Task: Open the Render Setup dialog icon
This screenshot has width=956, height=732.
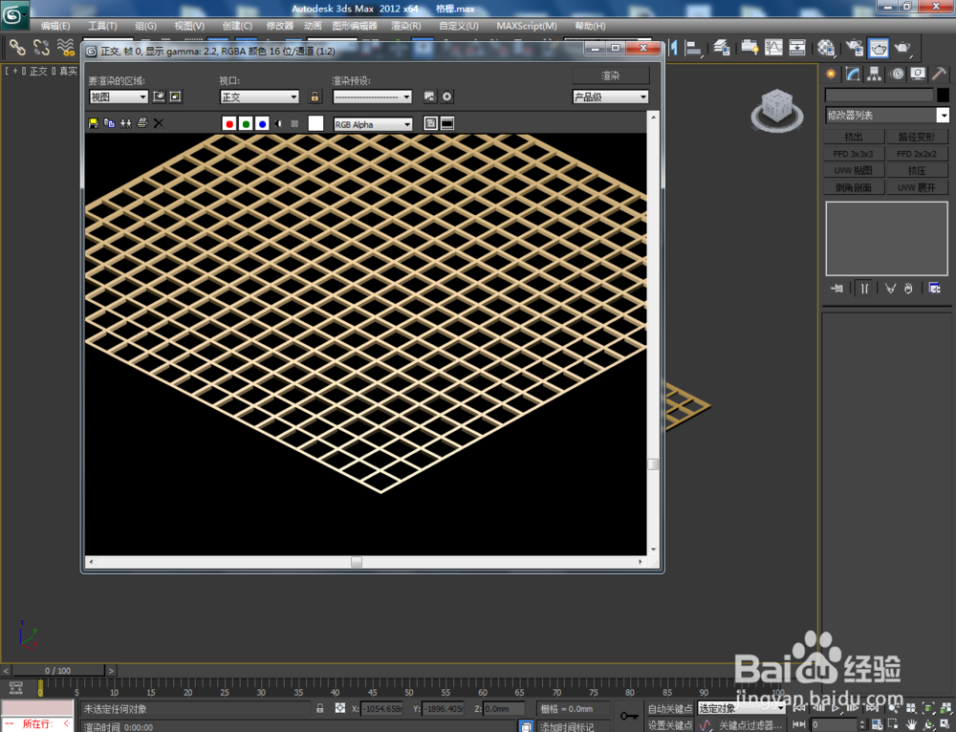Action: pyautogui.click(x=430, y=97)
